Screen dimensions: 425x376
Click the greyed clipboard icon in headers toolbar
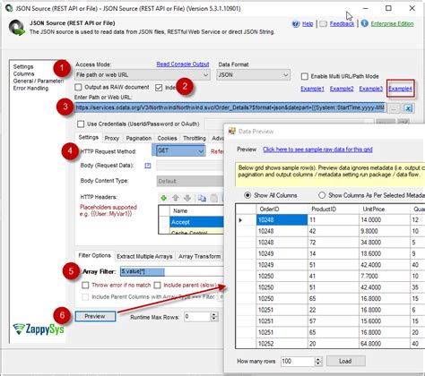214,198
